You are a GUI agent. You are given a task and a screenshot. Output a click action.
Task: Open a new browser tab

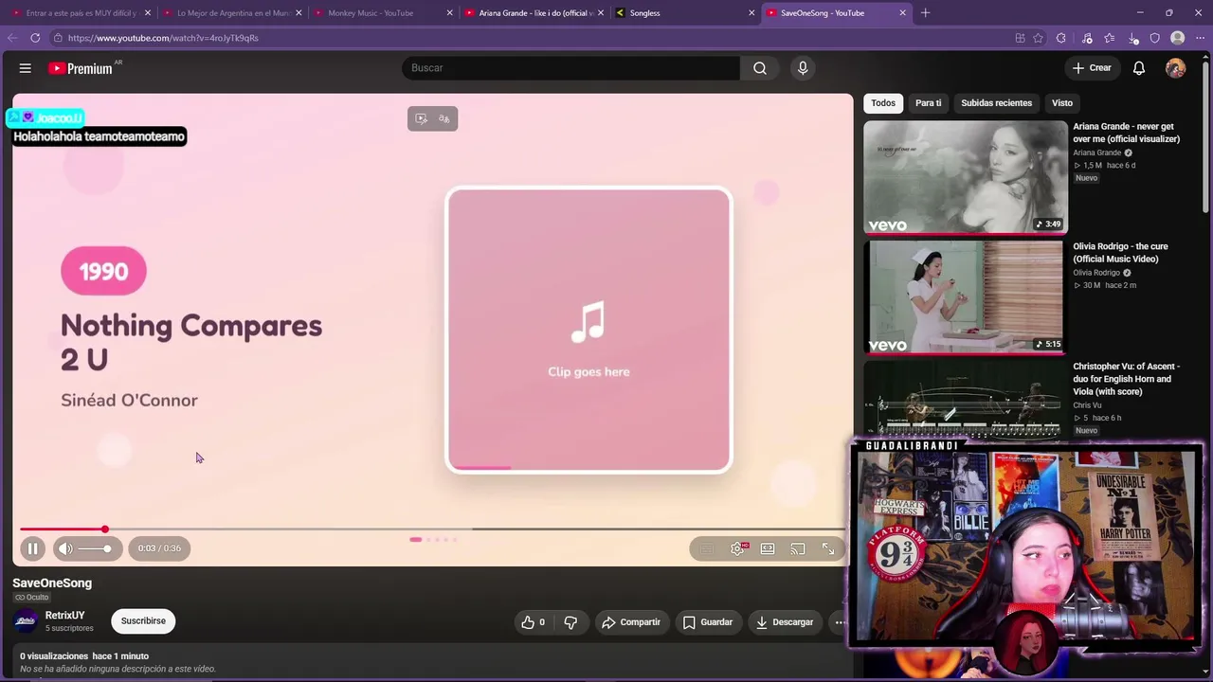(926, 13)
